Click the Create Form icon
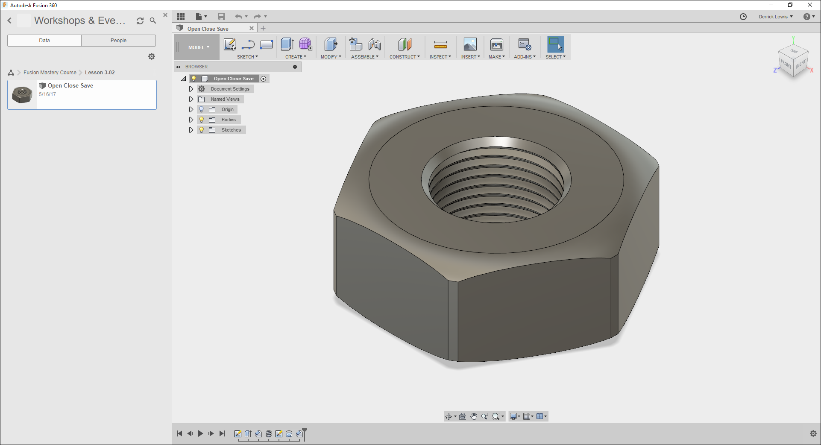Viewport: 821px width, 445px height. point(305,44)
